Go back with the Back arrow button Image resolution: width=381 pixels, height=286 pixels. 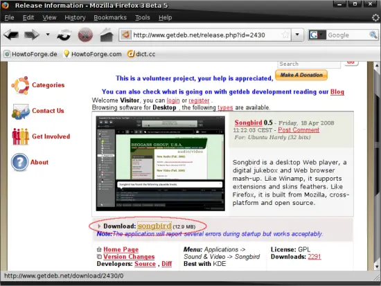(x=11, y=35)
